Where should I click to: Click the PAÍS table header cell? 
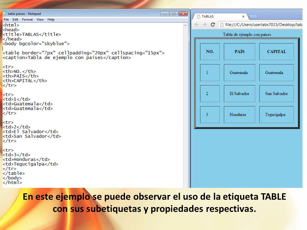(x=240, y=52)
